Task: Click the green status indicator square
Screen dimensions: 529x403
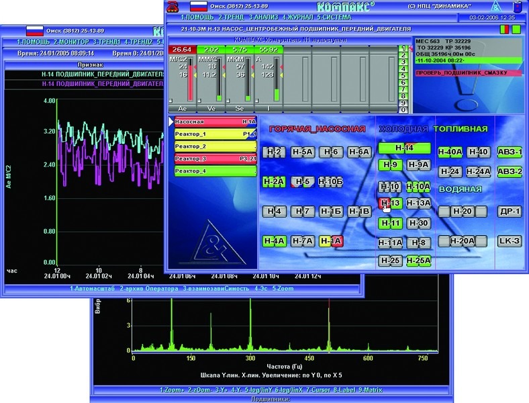Action: click(x=516, y=30)
